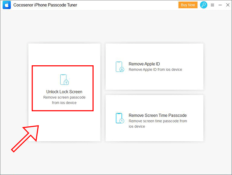This screenshot has height=175, width=232.
Task: Select Remove Screen Time Passcode title
Action: coord(158,115)
